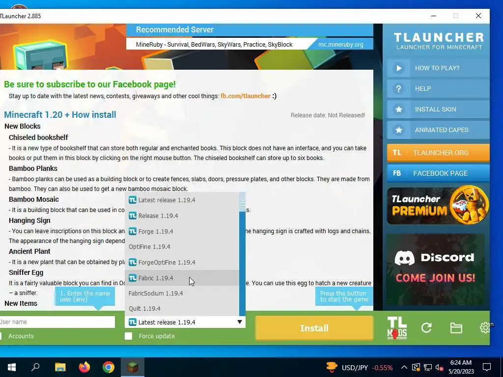Click the TL icon on TLauncher.org button
This screenshot has width=503, height=377.
397,153
